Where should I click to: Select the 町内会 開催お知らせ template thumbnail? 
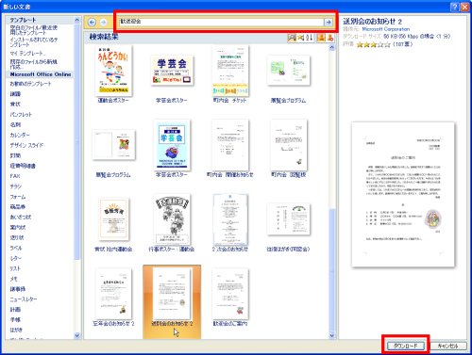[x=230, y=145]
